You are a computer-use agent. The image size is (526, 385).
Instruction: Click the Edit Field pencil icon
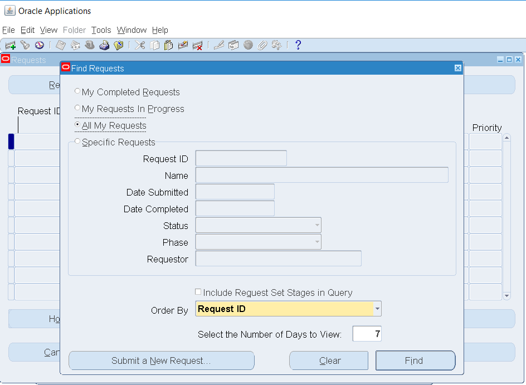click(x=219, y=45)
